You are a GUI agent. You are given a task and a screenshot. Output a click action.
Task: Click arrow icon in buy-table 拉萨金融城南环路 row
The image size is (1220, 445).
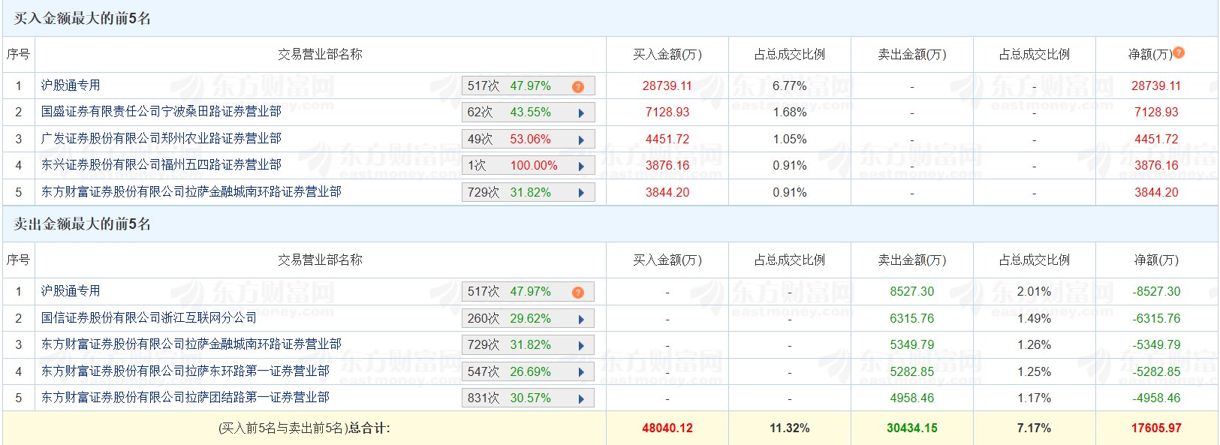click(x=581, y=194)
